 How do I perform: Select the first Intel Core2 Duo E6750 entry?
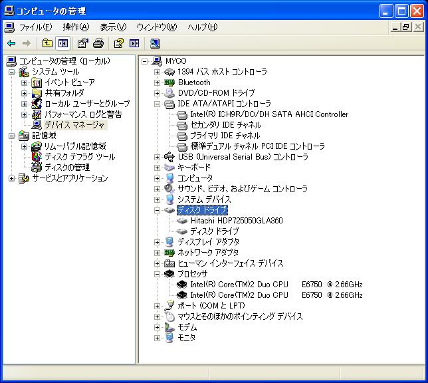coord(276,285)
